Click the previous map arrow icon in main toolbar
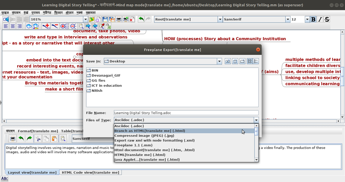Screen dimensions: 345x182 coord(6,19)
